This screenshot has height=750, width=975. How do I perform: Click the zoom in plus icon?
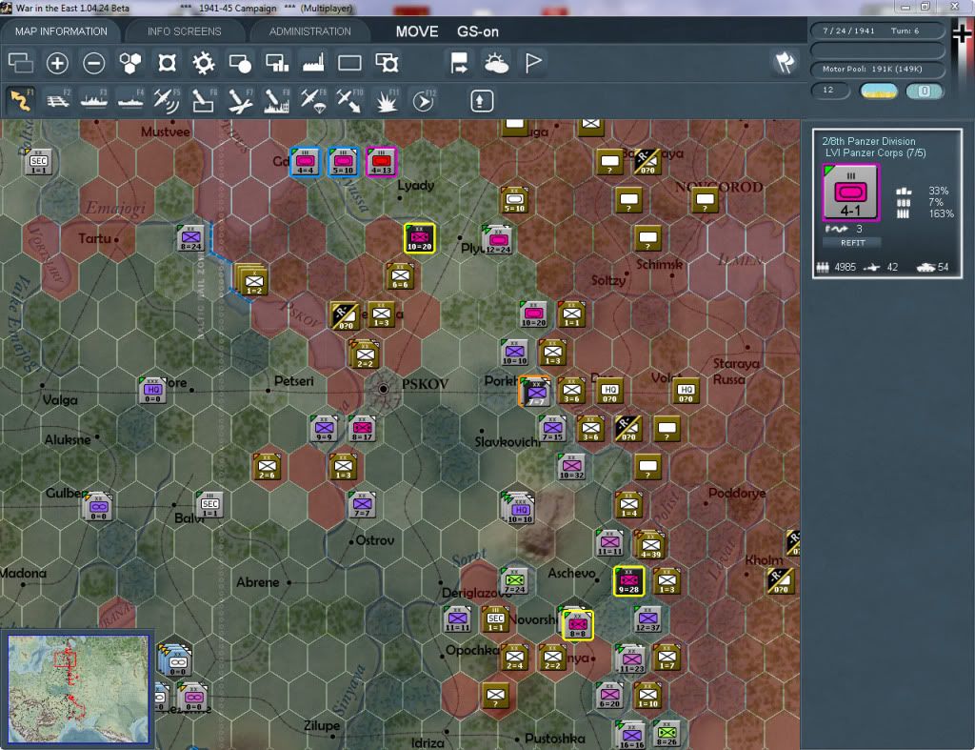[57, 63]
